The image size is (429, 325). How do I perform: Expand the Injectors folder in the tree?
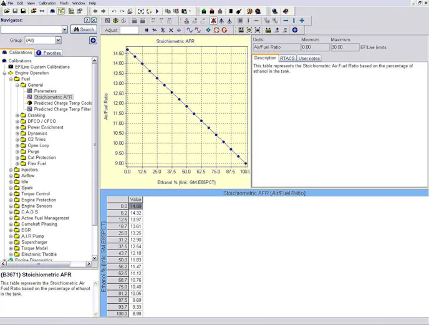pos(11,170)
